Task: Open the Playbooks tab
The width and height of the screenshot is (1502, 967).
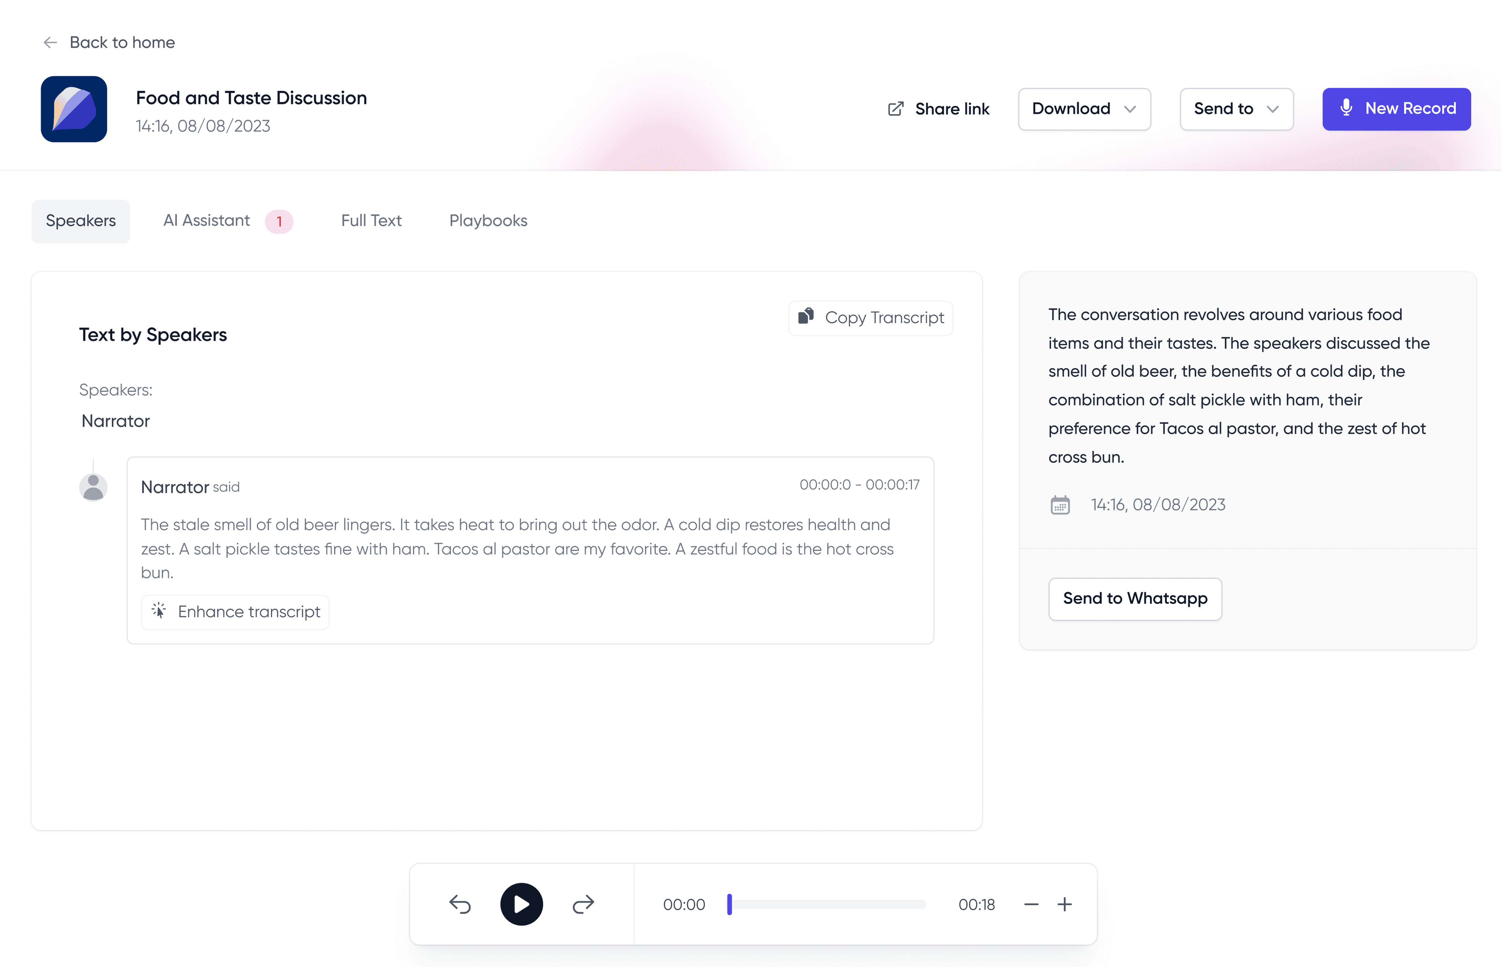Action: 487,220
